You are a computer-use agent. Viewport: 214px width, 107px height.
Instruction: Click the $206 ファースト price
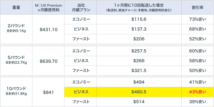(139, 39)
